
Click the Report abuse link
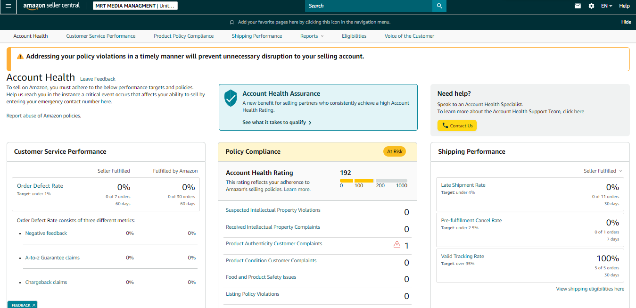pyautogui.click(x=21, y=116)
